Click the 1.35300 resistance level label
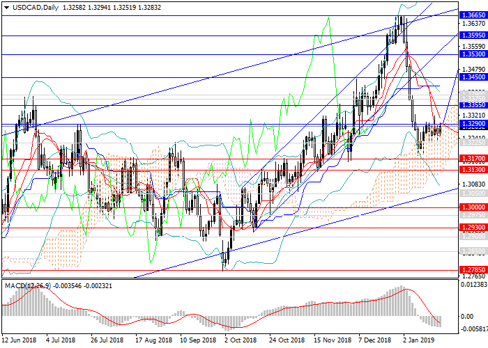Image resolution: width=488 pixels, height=348 pixels. point(472,54)
